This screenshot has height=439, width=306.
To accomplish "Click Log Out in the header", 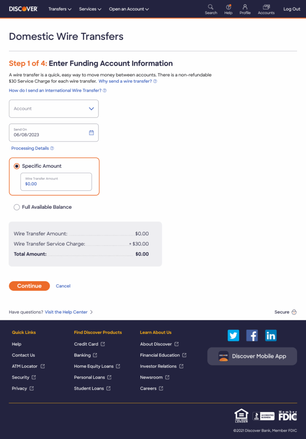I will [x=292, y=9].
